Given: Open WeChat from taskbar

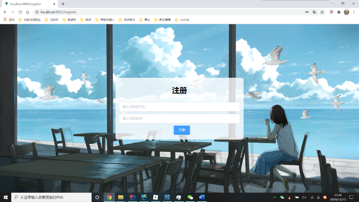Looking at the screenshot, I should 190,197.
